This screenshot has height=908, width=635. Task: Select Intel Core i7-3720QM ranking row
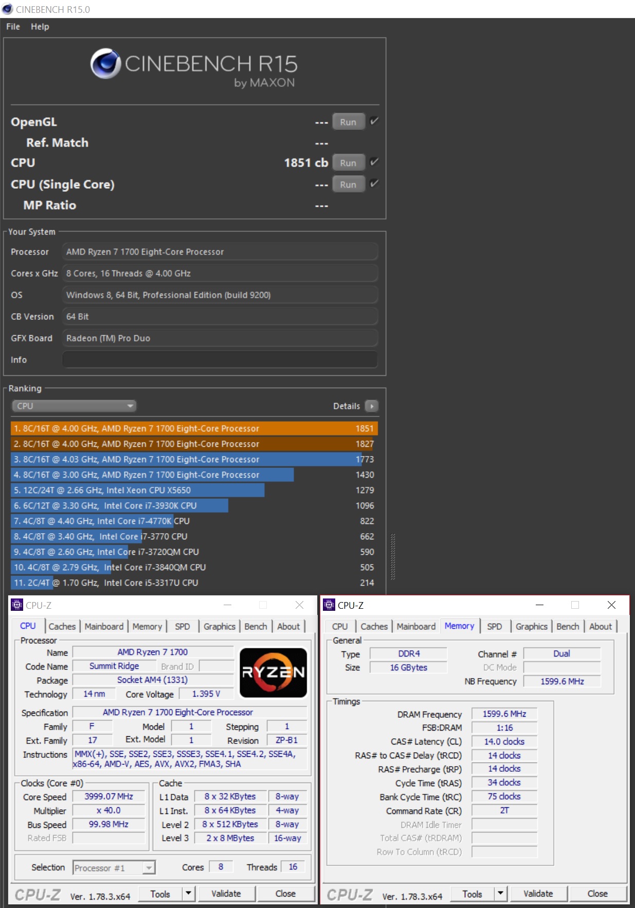(x=194, y=552)
